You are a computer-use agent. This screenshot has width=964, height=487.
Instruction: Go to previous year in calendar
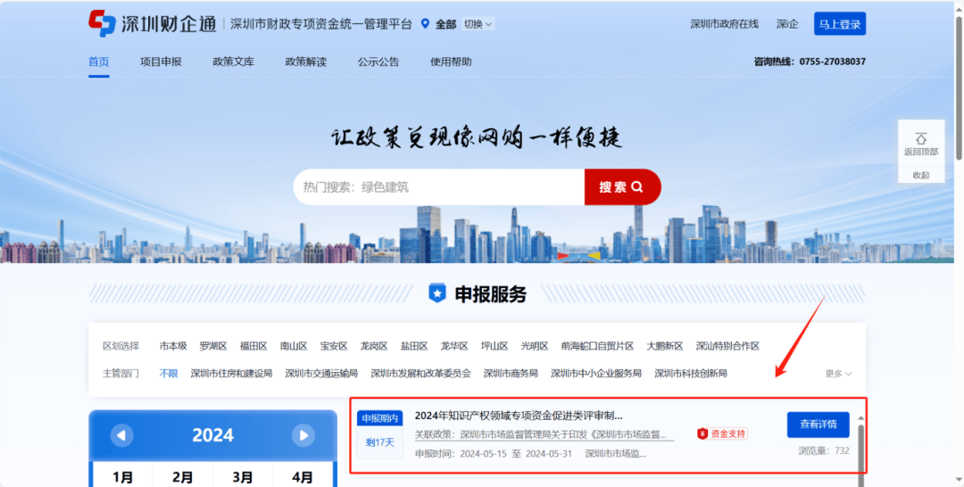point(121,435)
